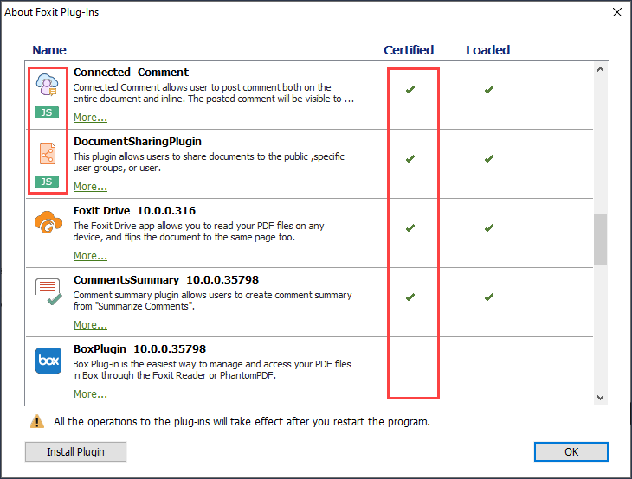Select the Connected Comment title
The height and width of the screenshot is (479, 632).
point(131,72)
